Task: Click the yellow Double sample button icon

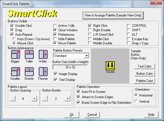Action: point(110,66)
